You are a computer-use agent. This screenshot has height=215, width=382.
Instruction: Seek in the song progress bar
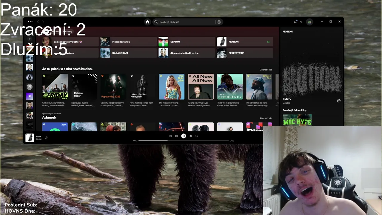pyautogui.click(x=184, y=141)
